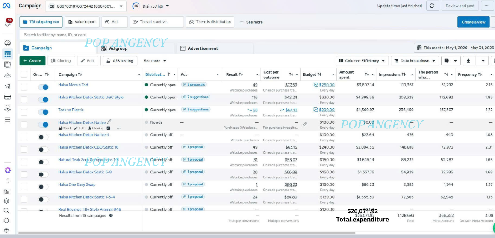The image size is (495, 238).
Task: Select the campaigns table icon in sidebar
Action: [x=8, y=54]
